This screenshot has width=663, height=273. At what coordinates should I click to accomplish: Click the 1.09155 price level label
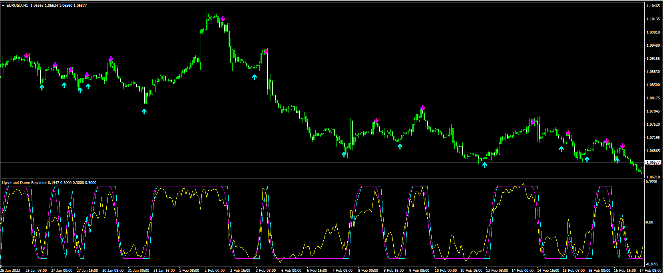point(653,59)
